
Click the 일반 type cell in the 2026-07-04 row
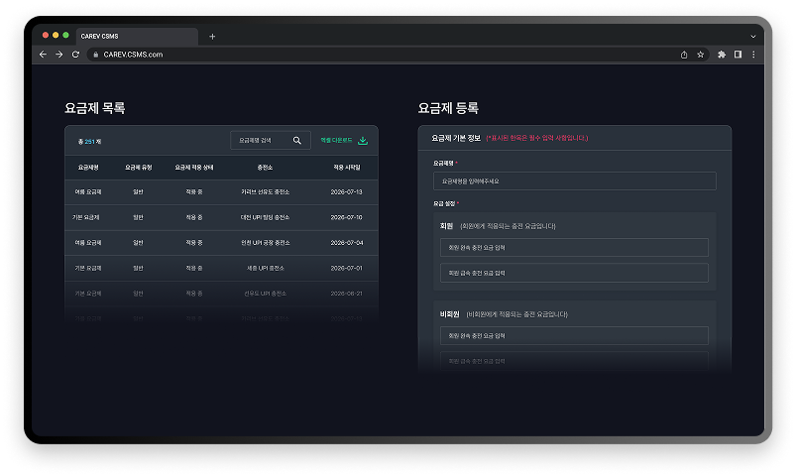coord(138,243)
